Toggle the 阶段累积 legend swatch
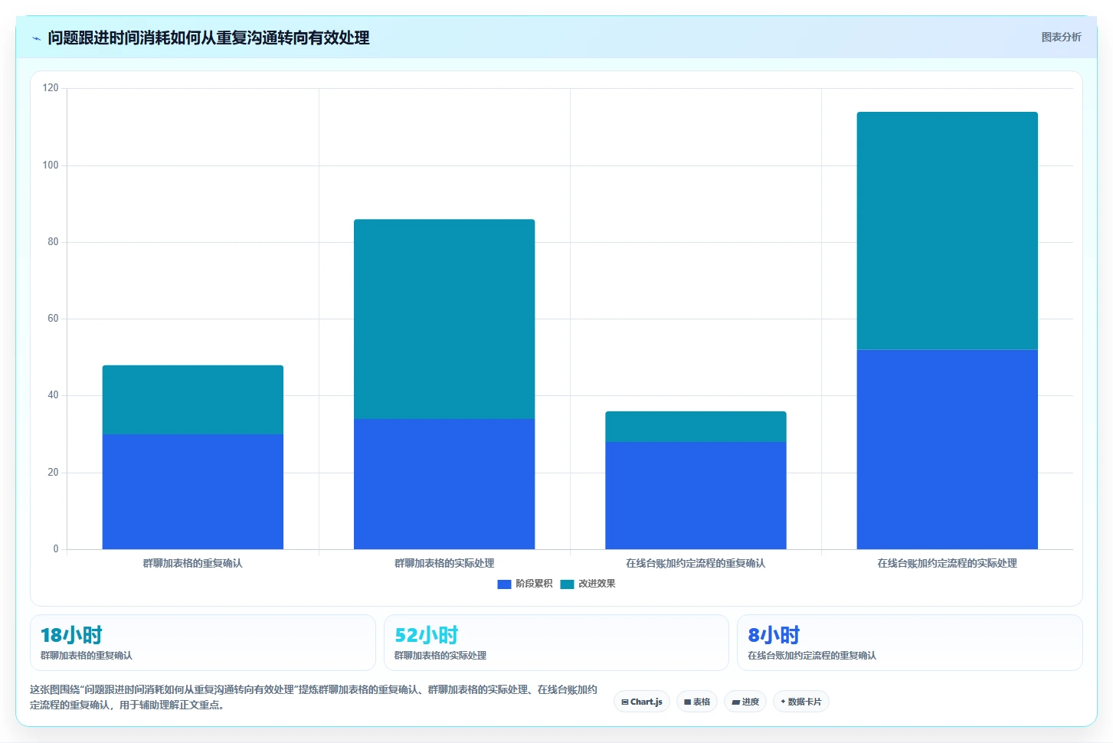The height and width of the screenshot is (743, 1113). click(504, 584)
